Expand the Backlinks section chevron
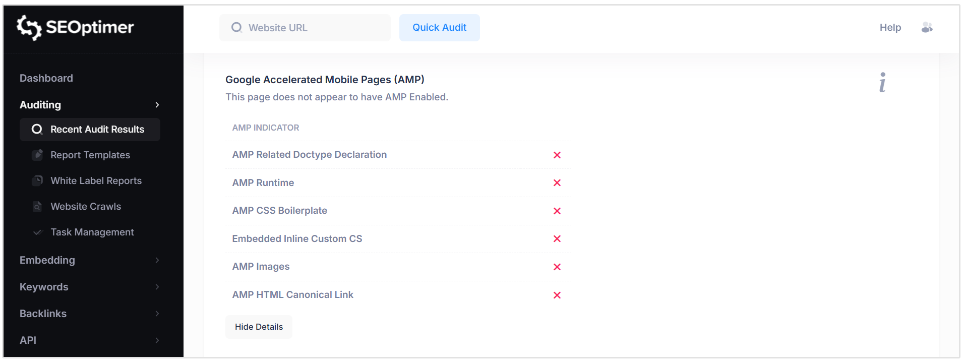 point(157,314)
